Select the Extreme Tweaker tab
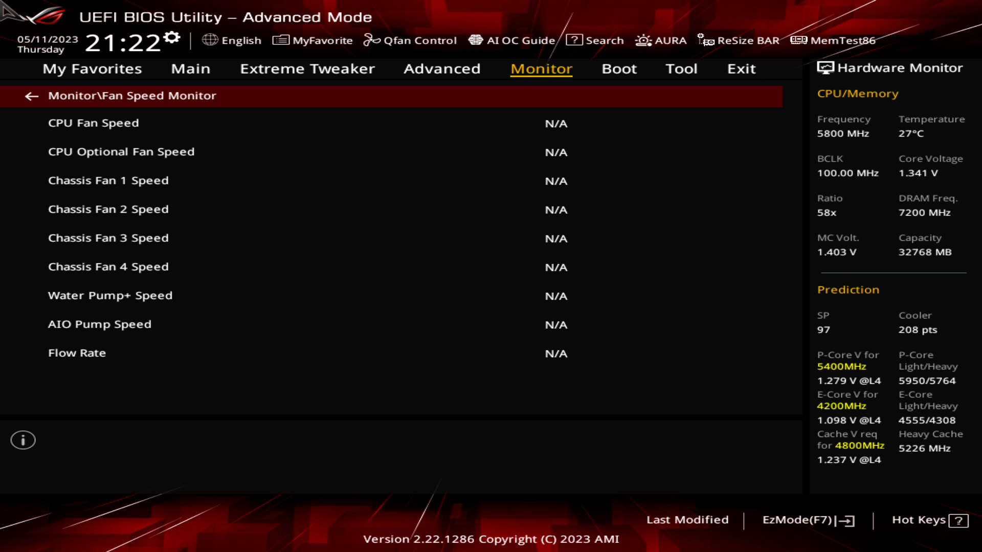The width and height of the screenshot is (982, 552). click(x=307, y=68)
